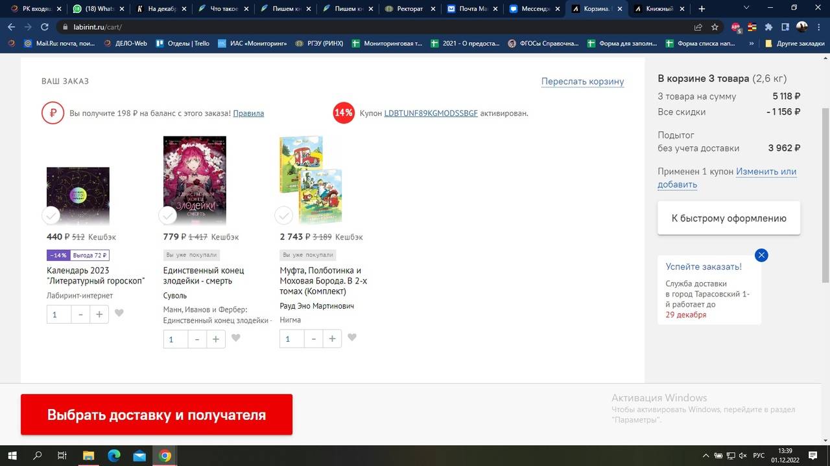Viewport: 830px width, 466px height.
Task: Toggle selection checkmark for Календарь 2023
Action: click(51, 216)
